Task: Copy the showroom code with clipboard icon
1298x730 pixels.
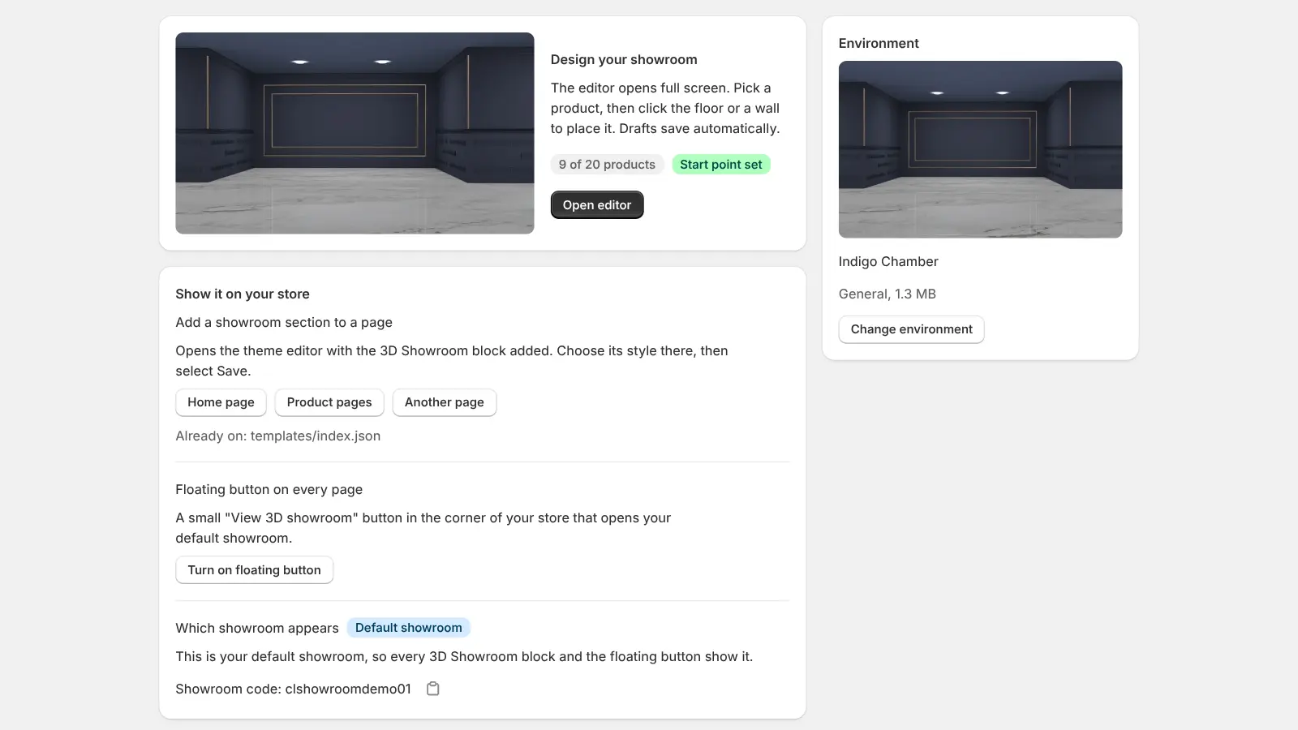Action: [x=433, y=689]
